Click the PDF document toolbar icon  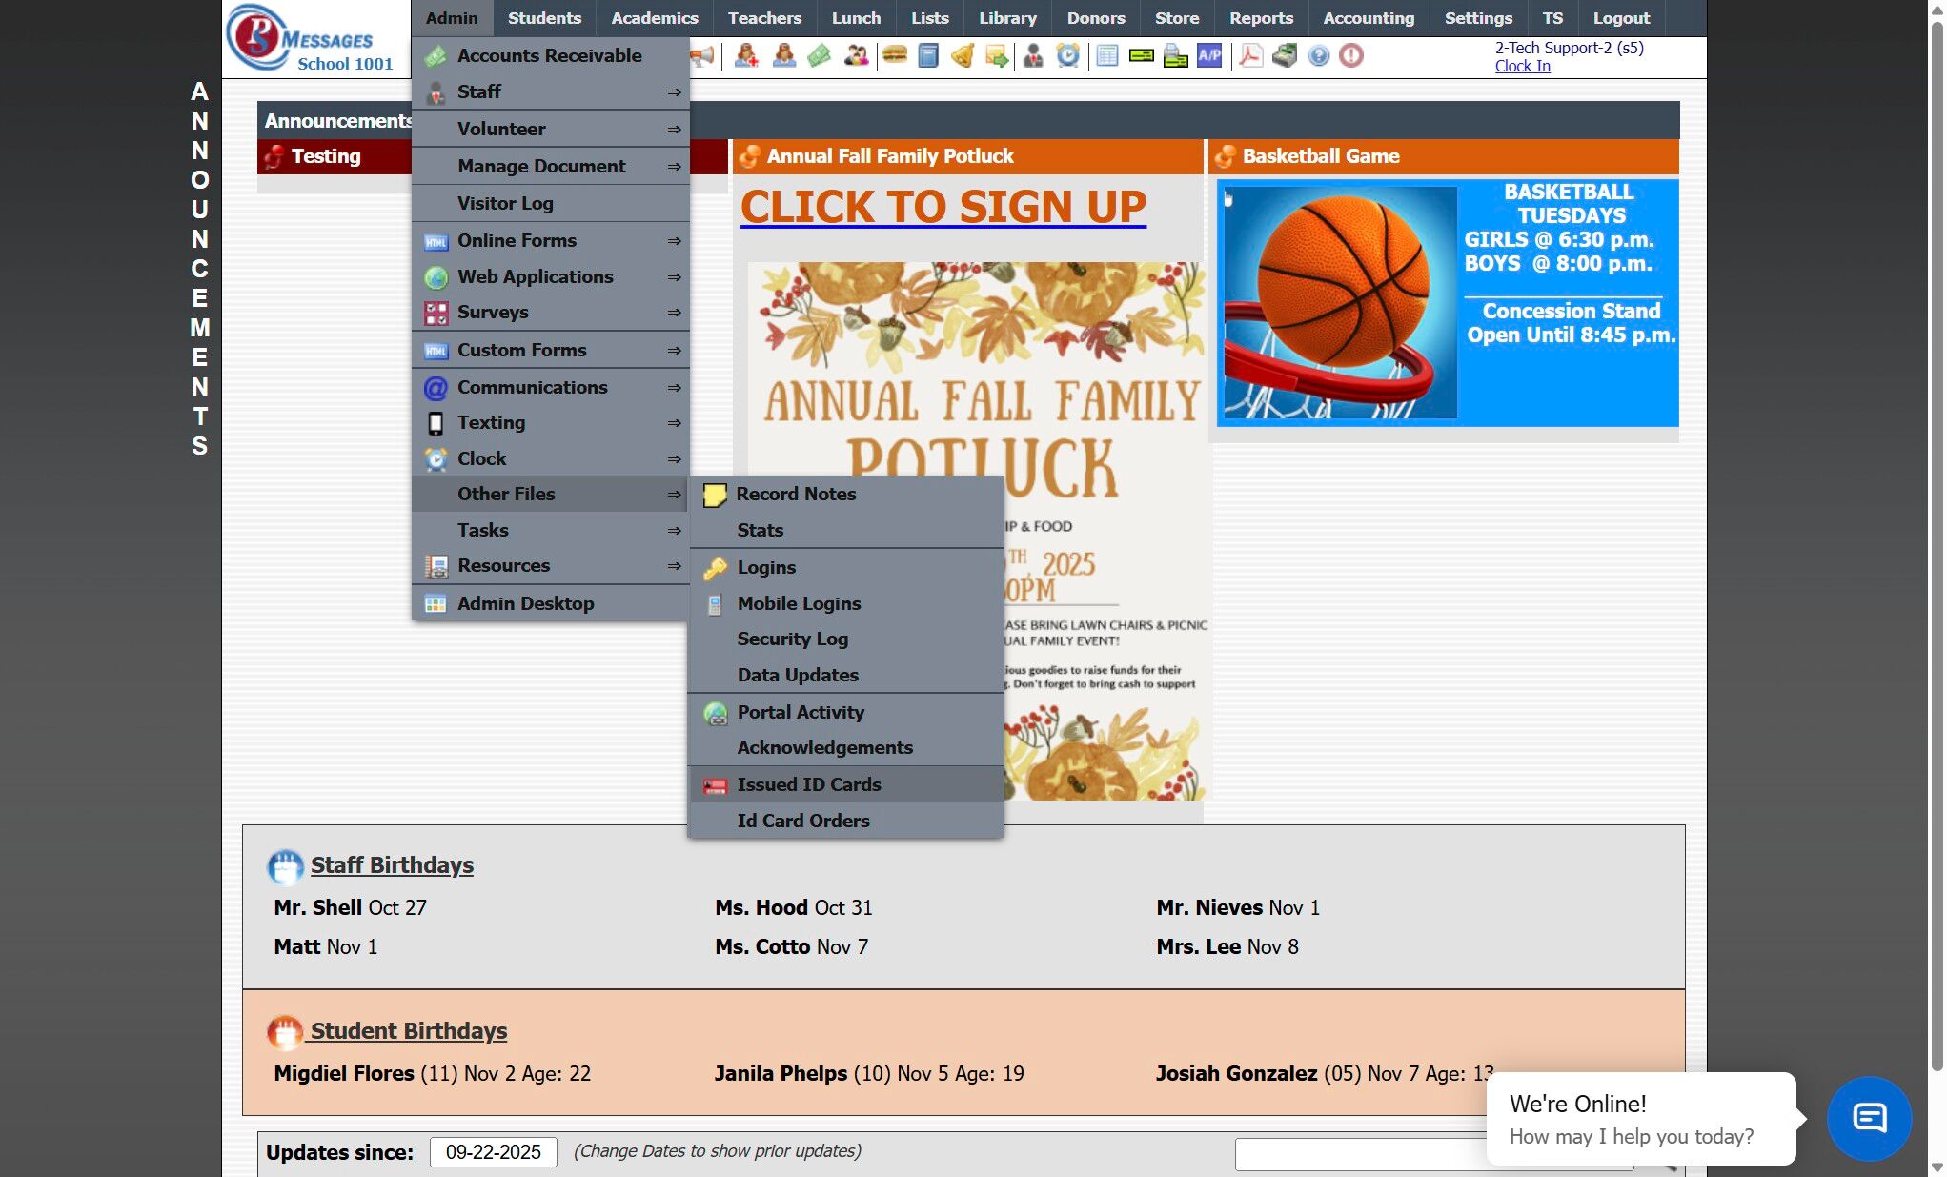(x=1250, y=56)
